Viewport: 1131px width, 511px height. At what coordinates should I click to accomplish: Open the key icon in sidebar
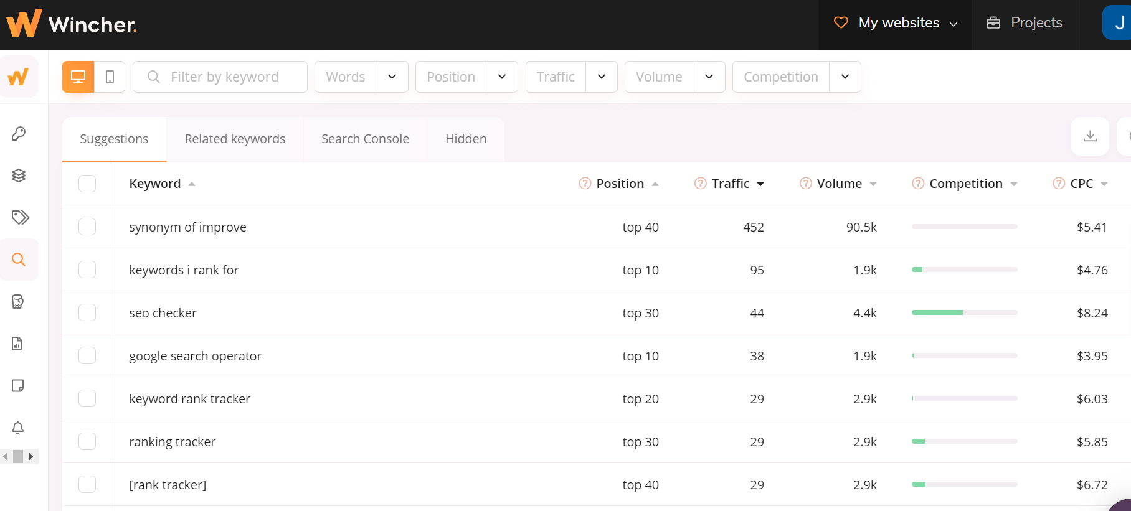coord(19,134)
